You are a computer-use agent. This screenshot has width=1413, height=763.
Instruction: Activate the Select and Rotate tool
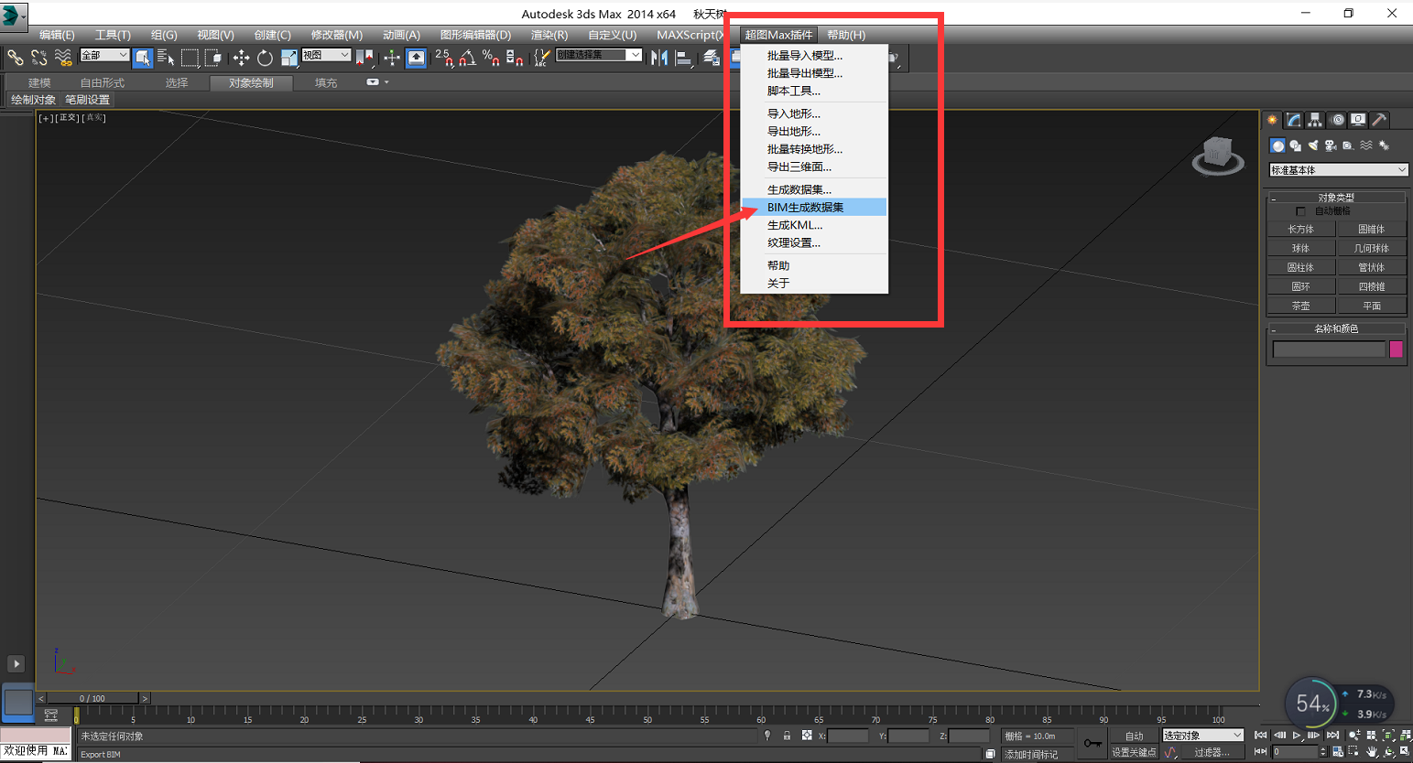click(265, 57)
